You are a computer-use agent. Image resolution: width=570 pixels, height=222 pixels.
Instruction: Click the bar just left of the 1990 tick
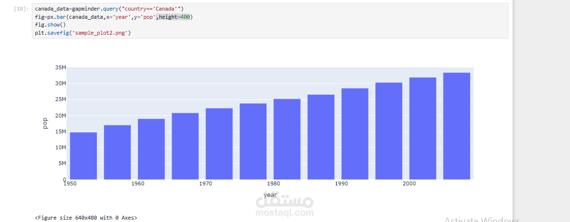tap(321, 137)
